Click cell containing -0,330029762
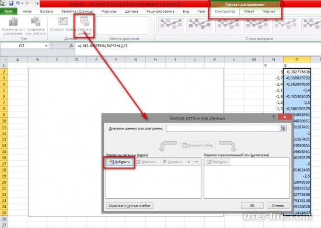The width and height of the screenshot is (321, 228). (297, 78)
